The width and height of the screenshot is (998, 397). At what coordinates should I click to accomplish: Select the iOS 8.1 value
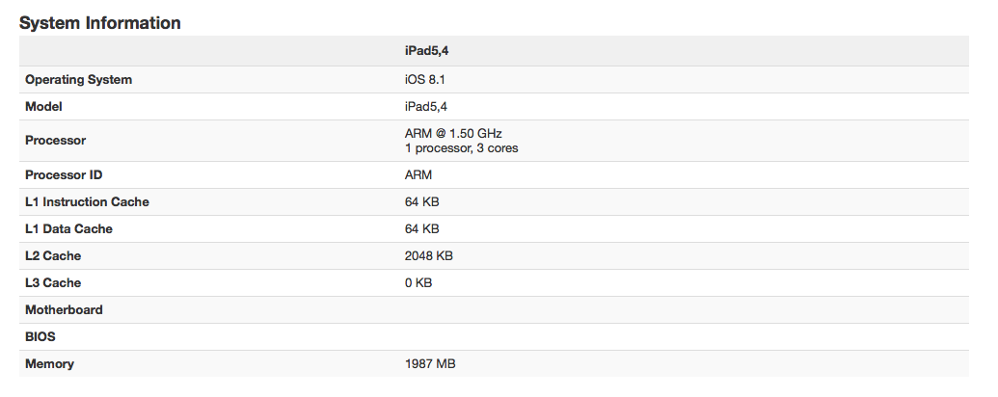pyautogui.click(x=420, y=80)
